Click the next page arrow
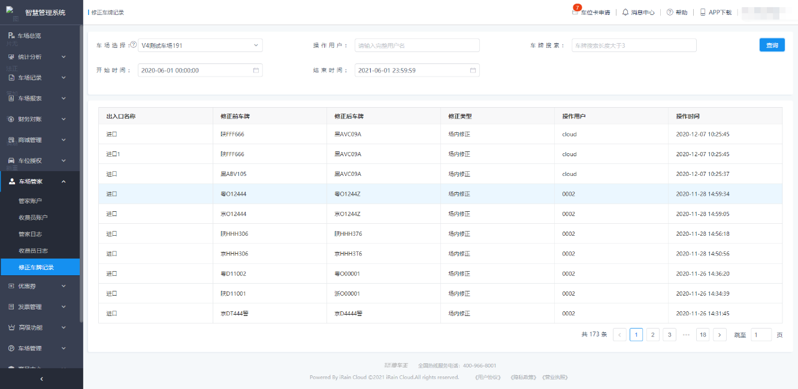Screen dimensions: 798x389 pyautogui.click(x=720, y=335)
